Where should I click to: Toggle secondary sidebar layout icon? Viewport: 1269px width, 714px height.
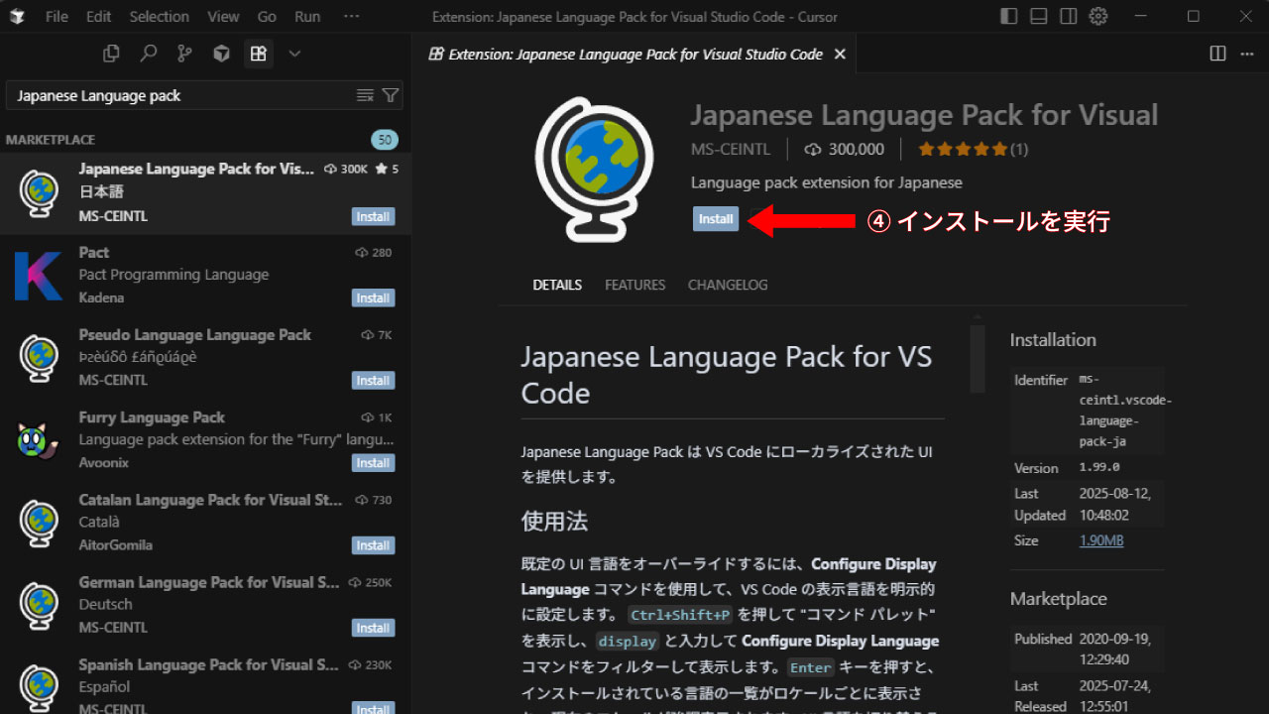pos(1068,16)
